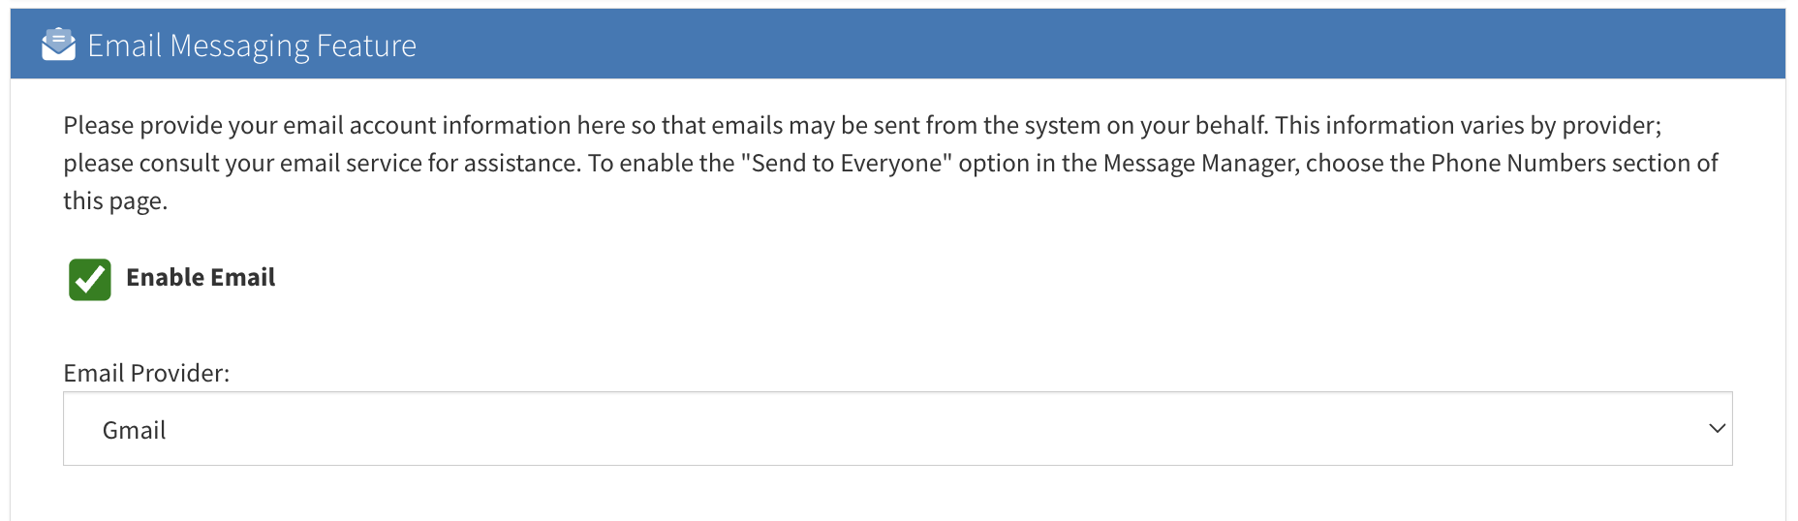The height and width of the screenshot is (521, 1798).
Task: Select the Gmail value in provider field
Action: [x=134, y=430]
